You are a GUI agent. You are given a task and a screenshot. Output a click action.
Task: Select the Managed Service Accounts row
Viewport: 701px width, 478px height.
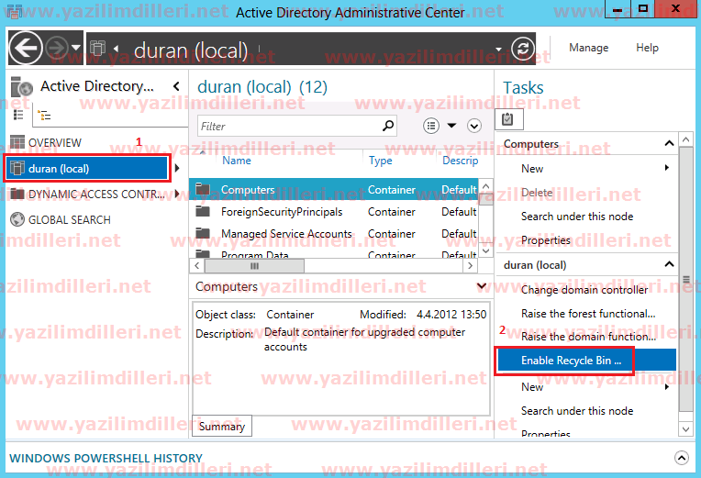pyautogui.click(x=286, y=234)
